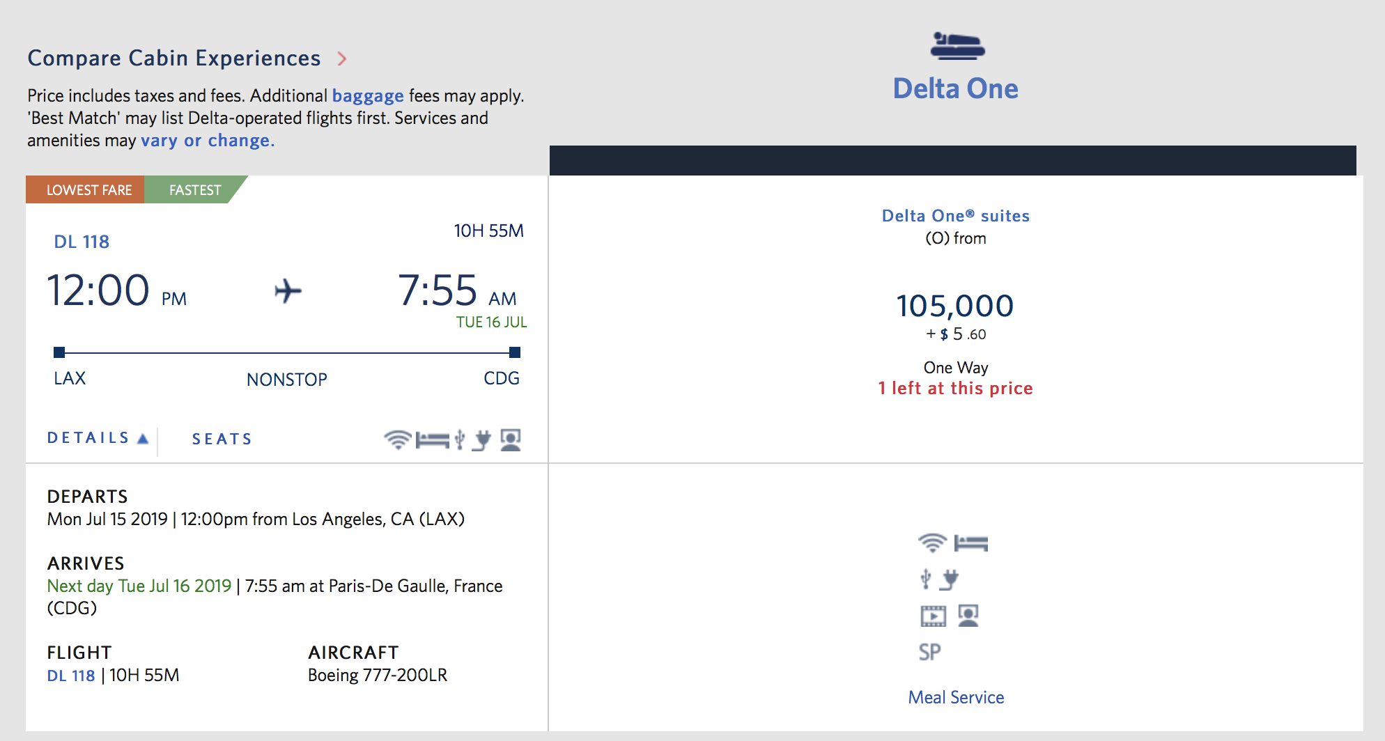Click the DL 118 flight number

click(82, 241)
